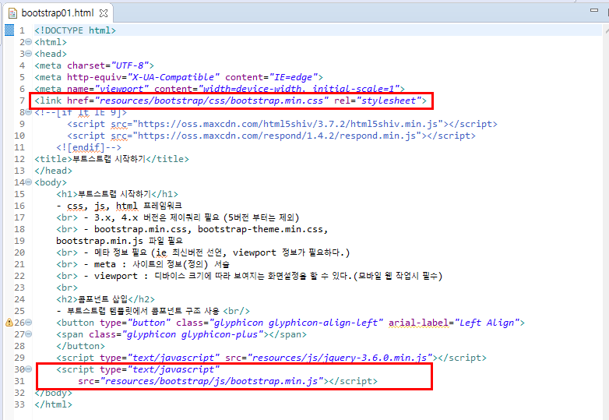Click the warning marker on line 26
This screenshot has height=420, width=609.
9,323
